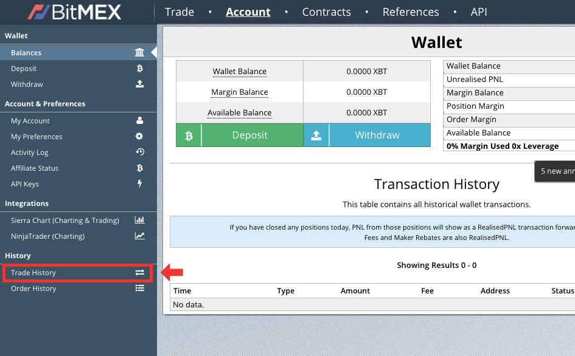Open the Trade menu in top navigation
The height and width of the screenshot is (356, 575).
pos(179,12)
